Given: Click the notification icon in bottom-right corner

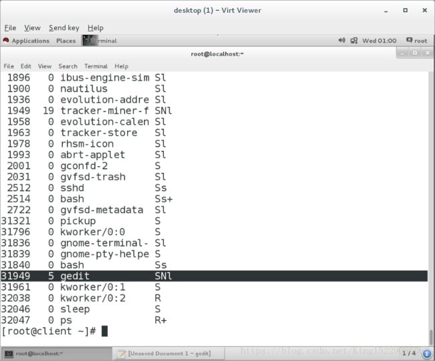Looking at the screenshot, I should (x=428, y=353).
